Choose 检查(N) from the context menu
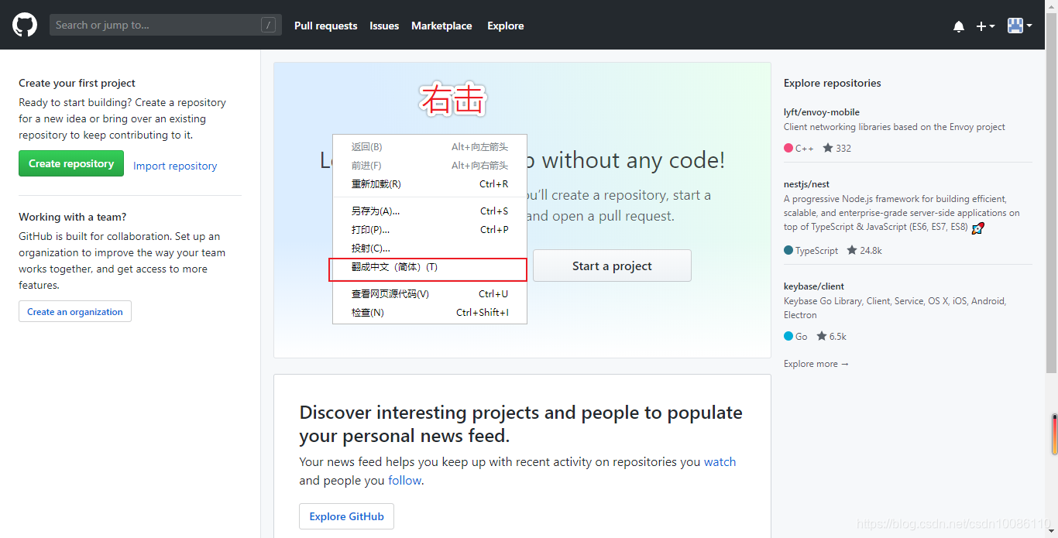Screen dimensions: 1058x538 [x=430, y=313]
